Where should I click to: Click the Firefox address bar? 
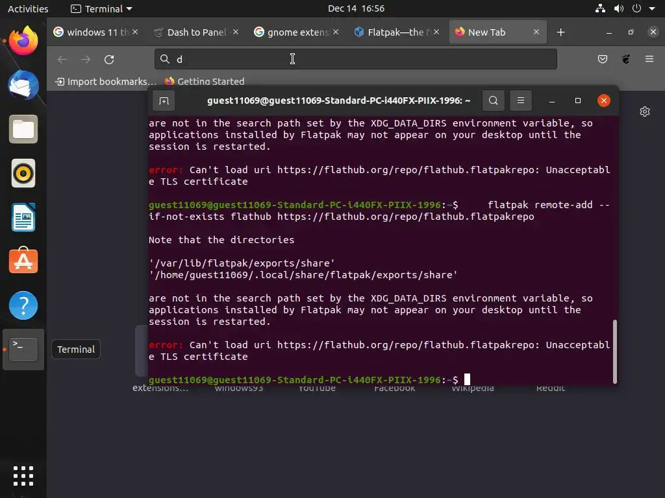tap(355, 59)
